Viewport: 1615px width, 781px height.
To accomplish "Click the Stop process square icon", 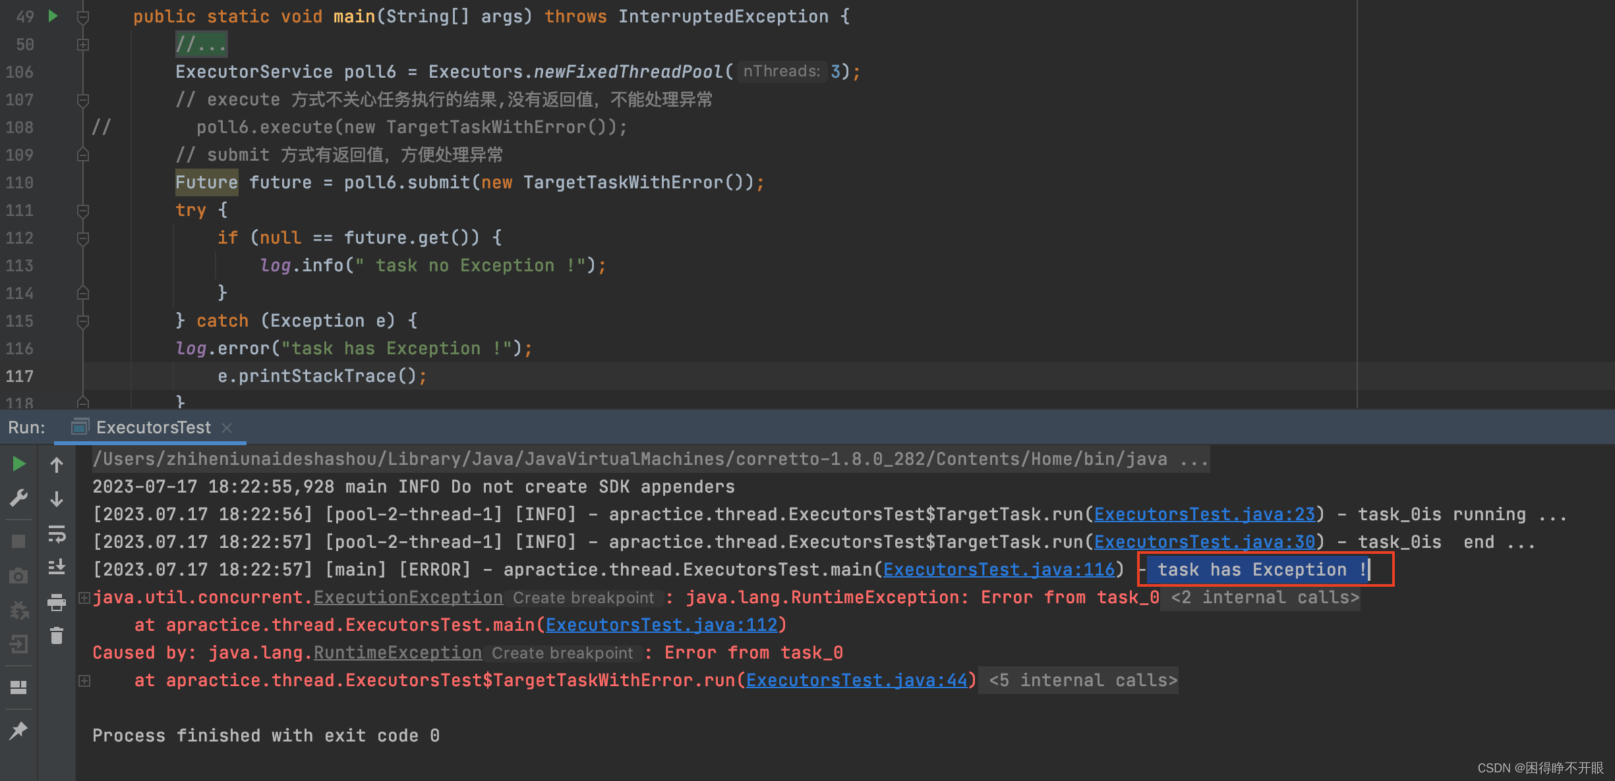I will [x=18, y=541].
